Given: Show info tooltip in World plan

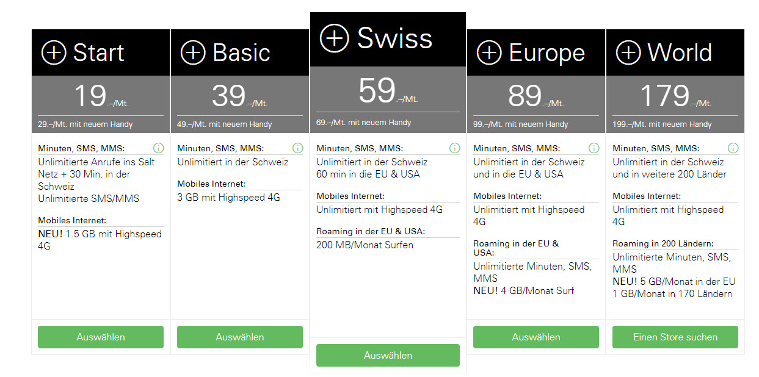Looking at the screenshot, I should pyautogui.click(x=733, y=148).
